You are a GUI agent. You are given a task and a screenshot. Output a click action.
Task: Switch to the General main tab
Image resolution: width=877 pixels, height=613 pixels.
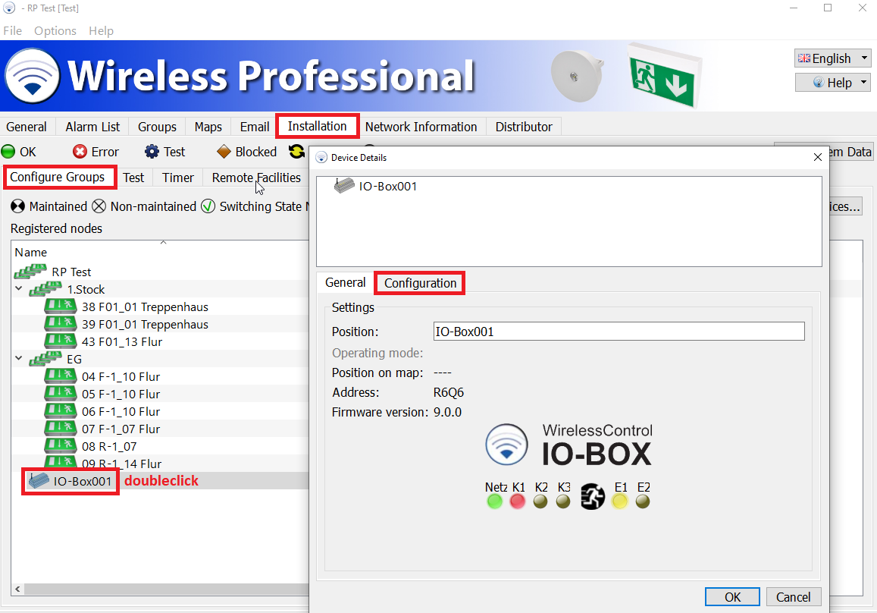click(x=27, y=127)
